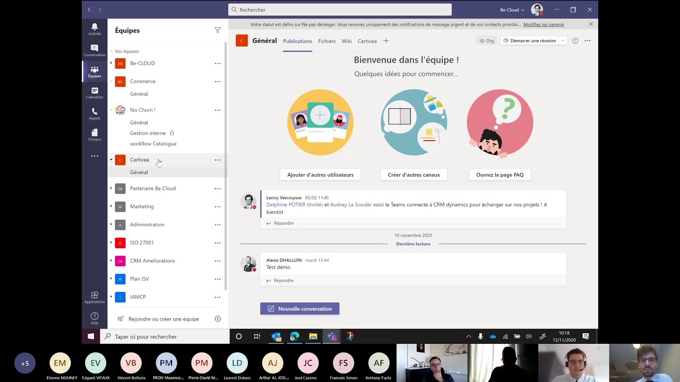Open Conversation chat in the sidebar

pos(95,50)
